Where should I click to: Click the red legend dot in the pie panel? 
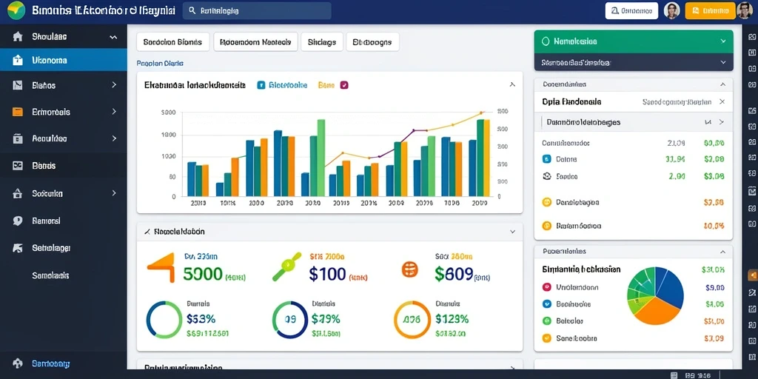[x=547, y=287]
